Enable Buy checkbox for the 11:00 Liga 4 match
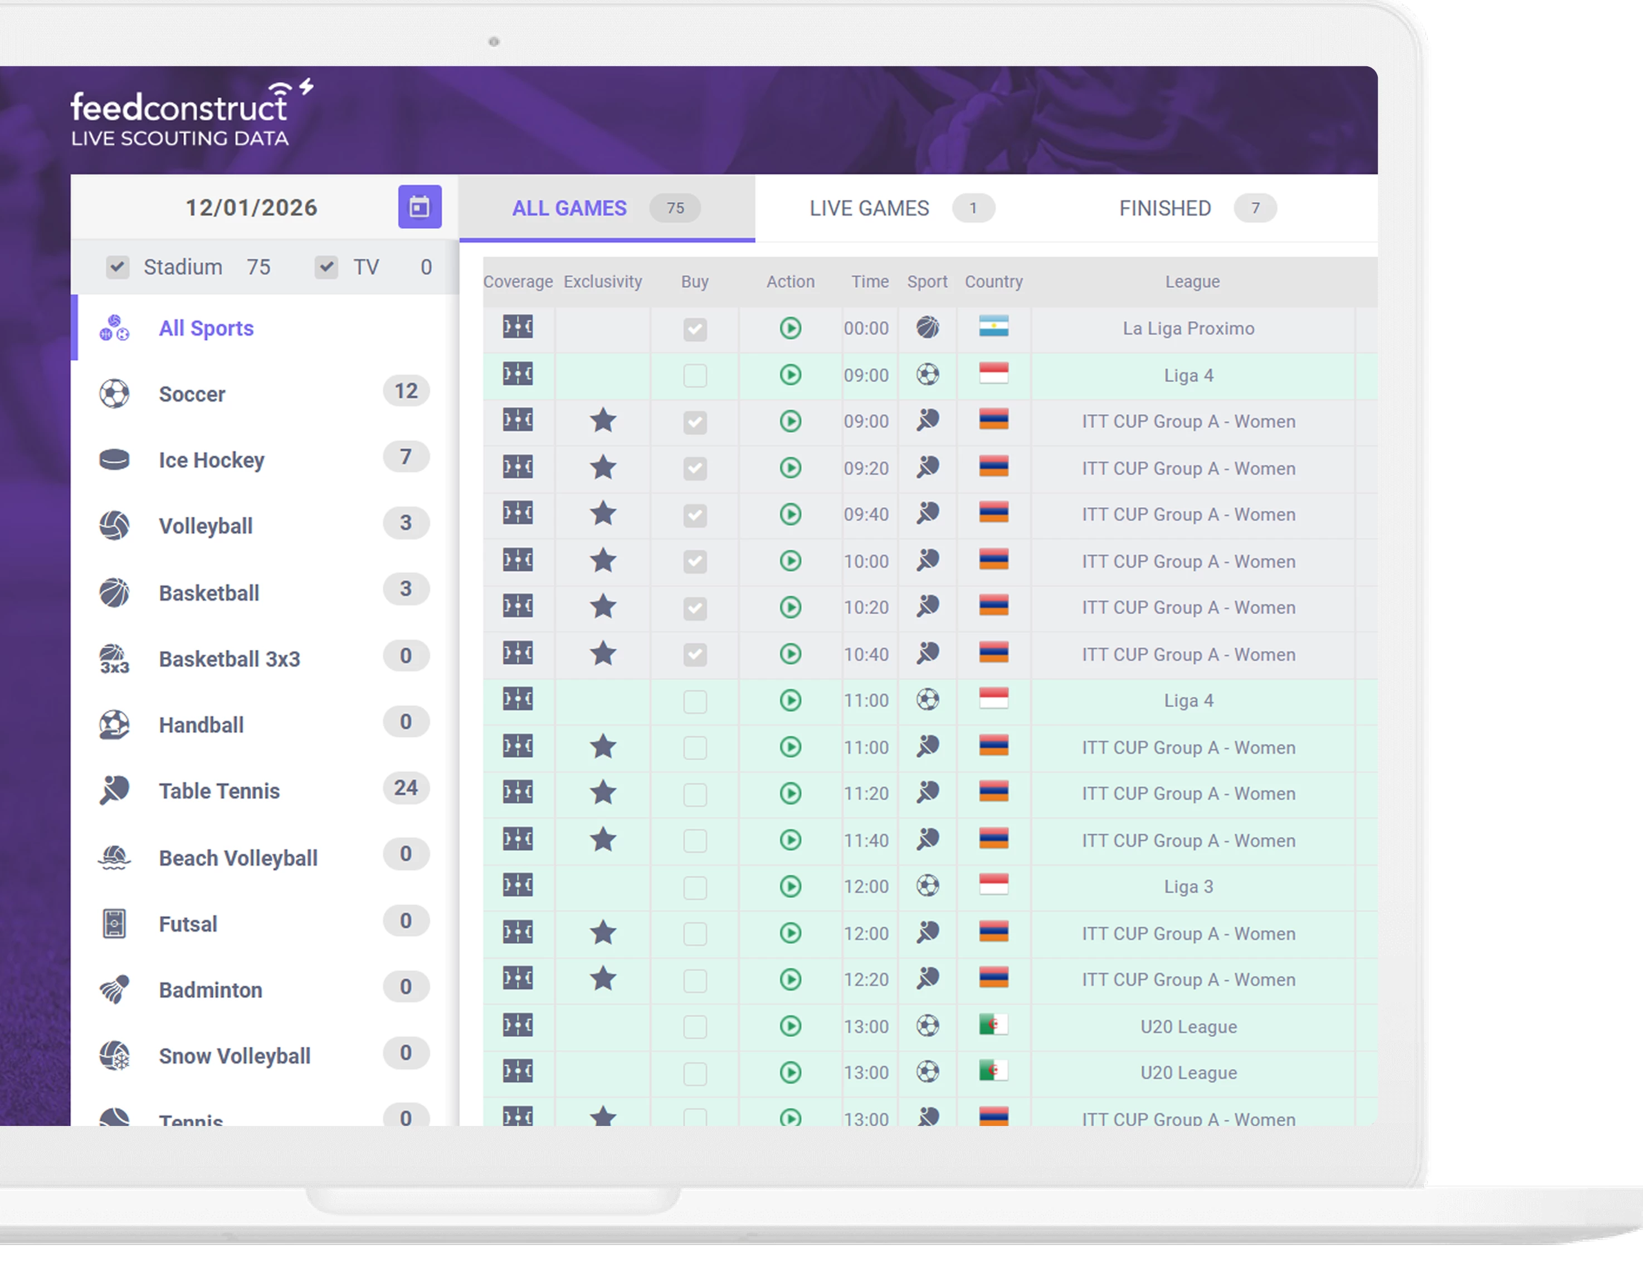The image size is (1643, 1283). [x=694, y=700]
